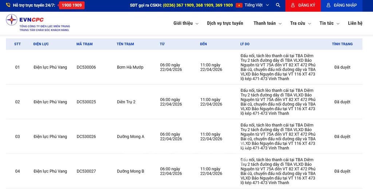Expand the Giới thiệu menu
373x191 pixels.
186,23
